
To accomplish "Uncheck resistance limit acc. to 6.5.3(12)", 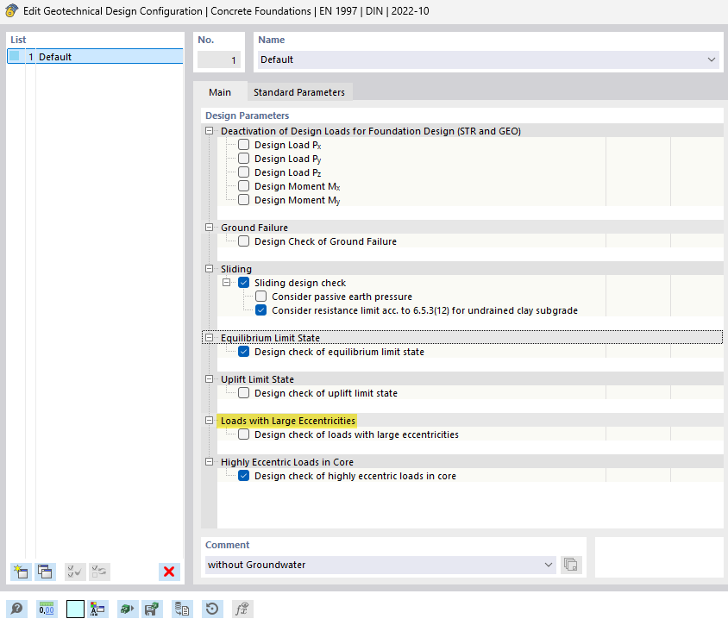I will tap(261, 310).
